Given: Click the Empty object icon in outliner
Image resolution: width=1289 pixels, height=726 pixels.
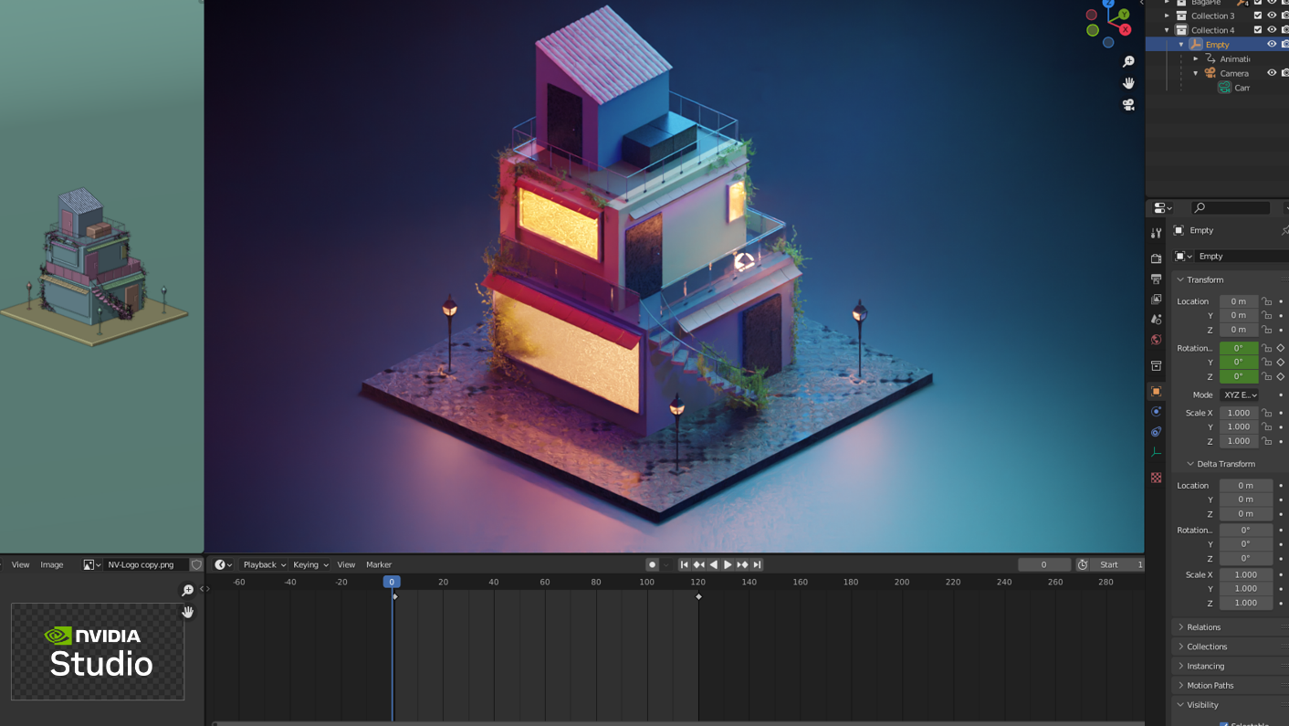Looking at the screenshot, I should [1196, 44].
